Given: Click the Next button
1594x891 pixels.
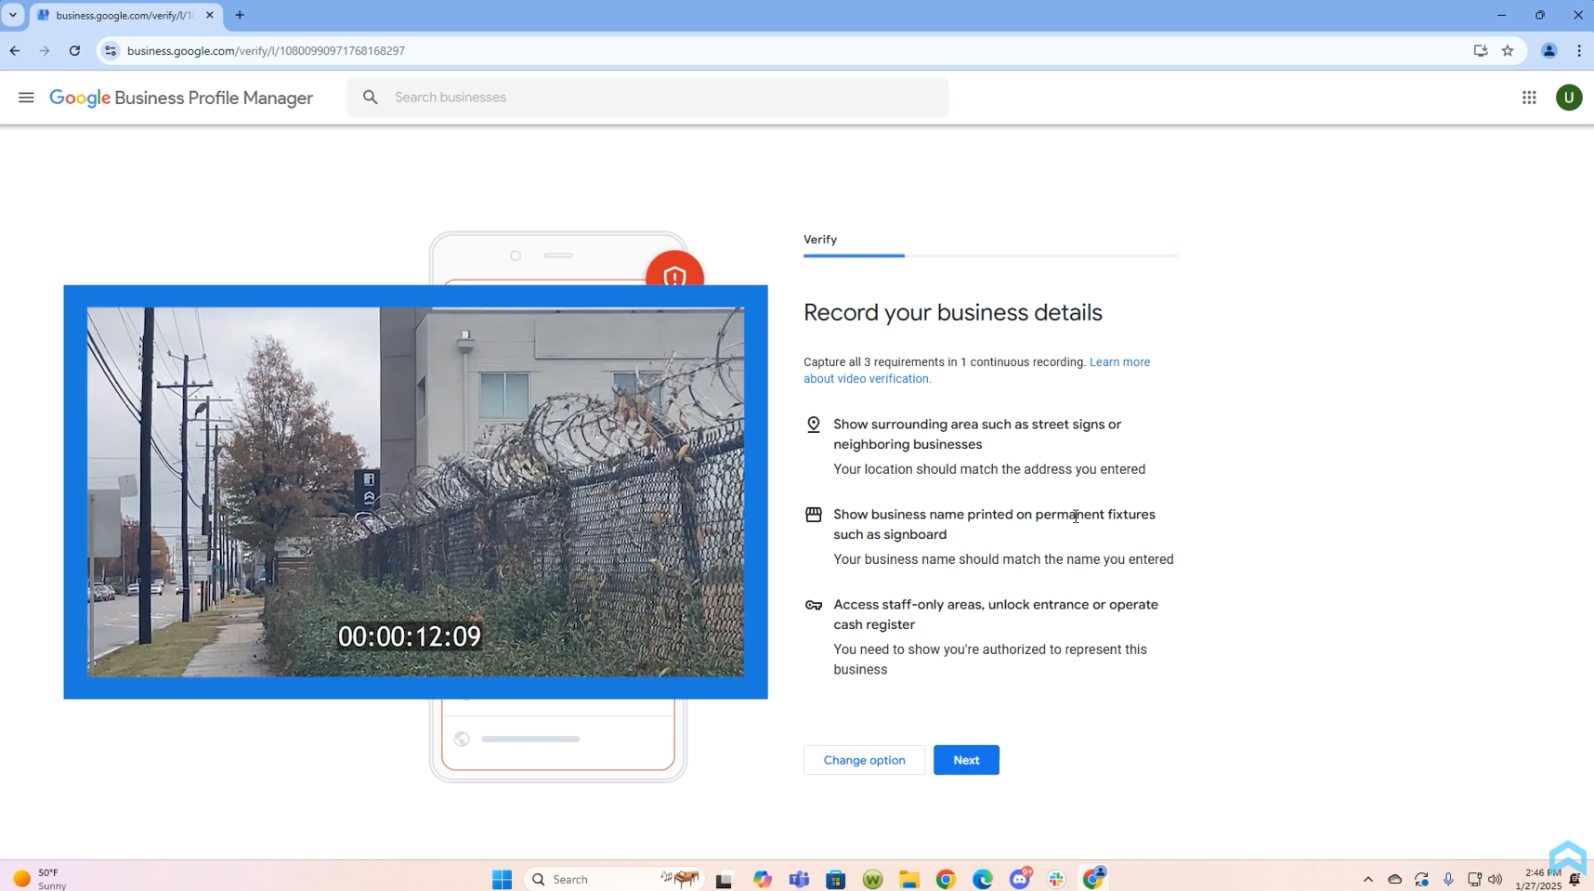Looking at the screenshot, I should tap(966, 760).
